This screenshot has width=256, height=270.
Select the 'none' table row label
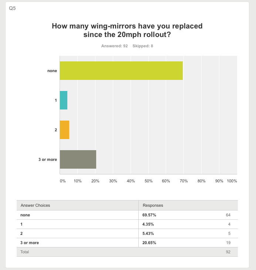click(25, 215)
